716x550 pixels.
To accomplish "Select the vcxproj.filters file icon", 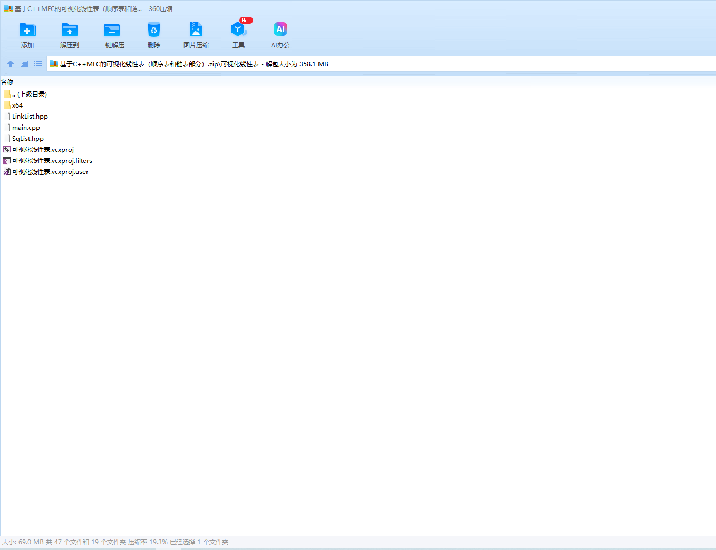I will 7,160.
